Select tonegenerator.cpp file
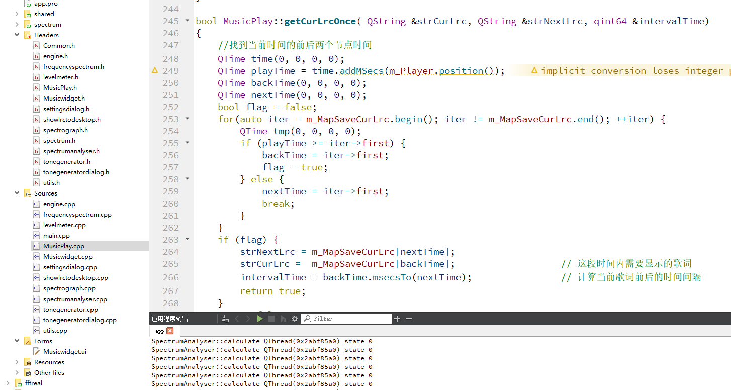This screenshot has width=731, height=390. (x=70, y=309)
